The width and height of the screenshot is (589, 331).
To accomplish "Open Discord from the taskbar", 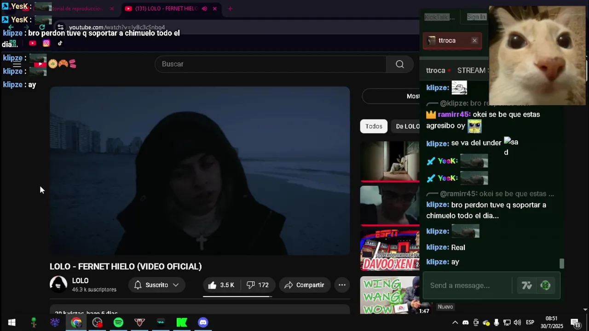I will click(x=203, y=323).
